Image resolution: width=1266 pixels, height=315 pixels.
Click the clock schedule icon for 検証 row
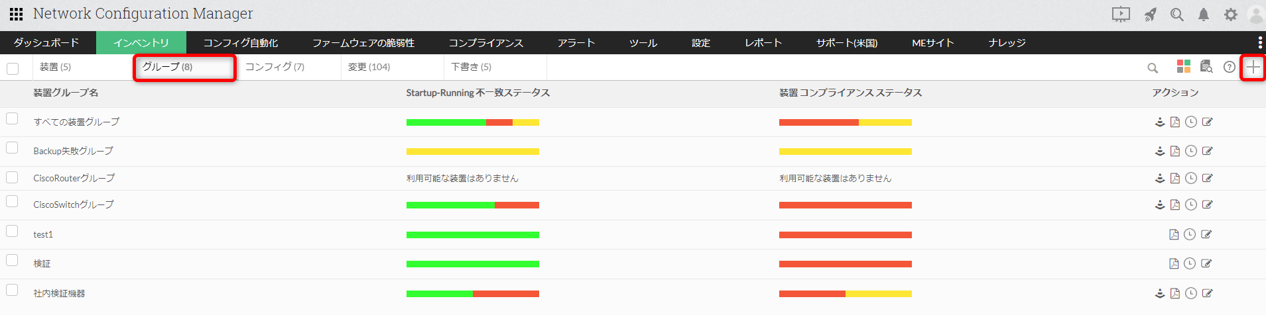click(x=1190, y=263)
